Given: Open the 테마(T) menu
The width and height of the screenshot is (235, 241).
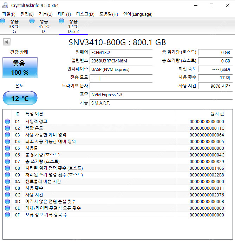Looking at the screenshot, I should click(x=64, y=14).
